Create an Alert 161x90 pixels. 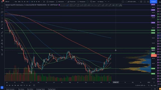point(93,2)
